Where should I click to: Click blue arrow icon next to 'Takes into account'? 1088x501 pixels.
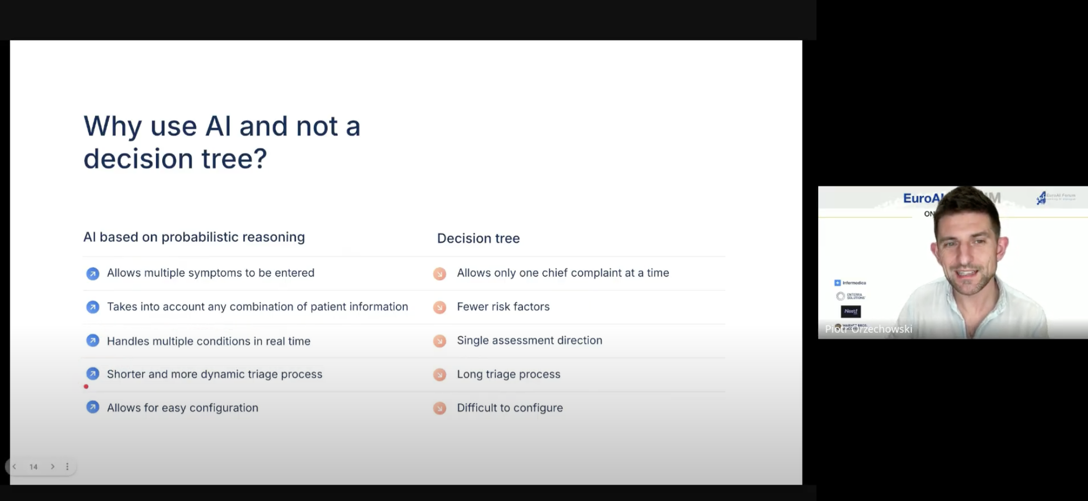(93, 307)
